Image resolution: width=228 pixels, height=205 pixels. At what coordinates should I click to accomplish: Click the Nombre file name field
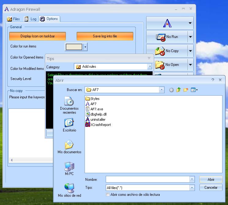click(x=148, y=179)
